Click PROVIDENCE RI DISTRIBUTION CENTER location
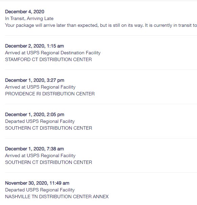Image resolution: width=197 pixels, height=205 pixels. [50, 94]
